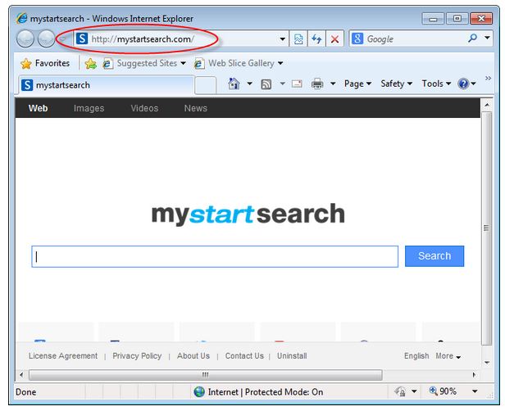Click the Print icon
This screenshot has height=411, width=505.
[x=317, y=84]
